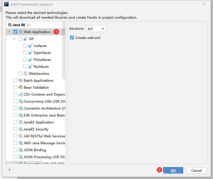The width and height of the screenshot is (213, 179).
Task: Check the Bean Validation checkbox
Action: point(15,87)
